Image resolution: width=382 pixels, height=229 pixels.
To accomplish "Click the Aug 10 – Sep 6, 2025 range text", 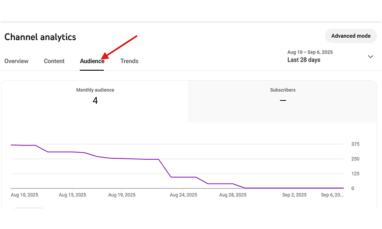I will (x=310, y=52).
